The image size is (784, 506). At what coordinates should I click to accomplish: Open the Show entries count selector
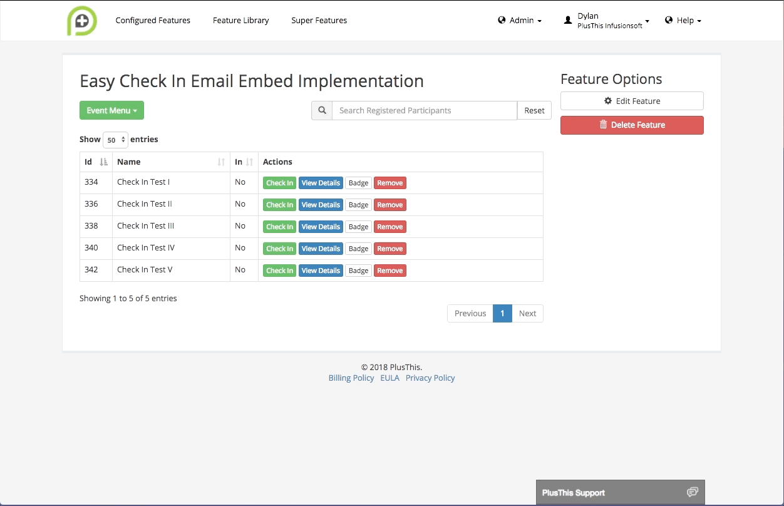point(115,140)
